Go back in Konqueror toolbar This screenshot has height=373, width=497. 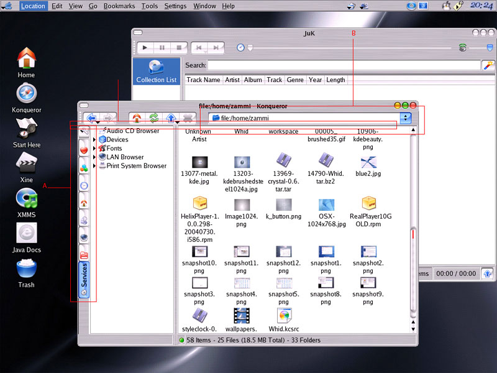pos(91,118)
